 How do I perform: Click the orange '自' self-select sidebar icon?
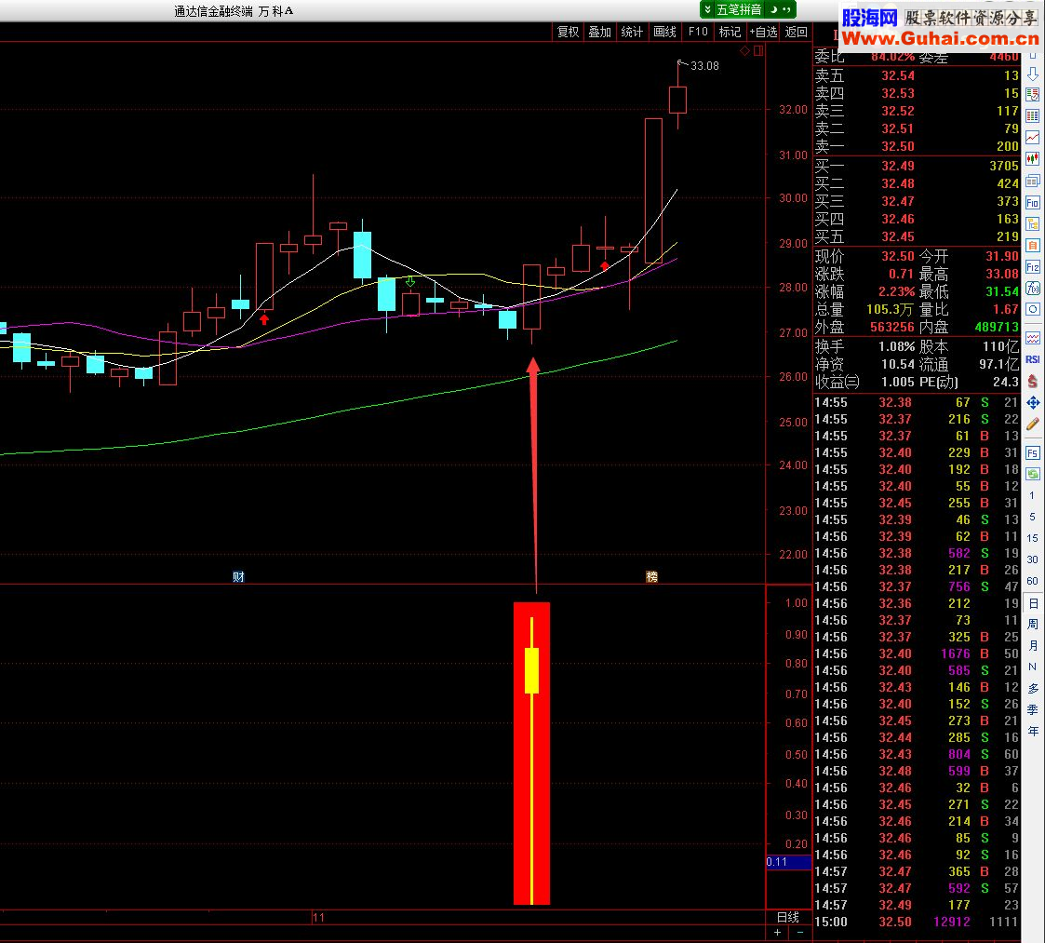pos(1032,246)
